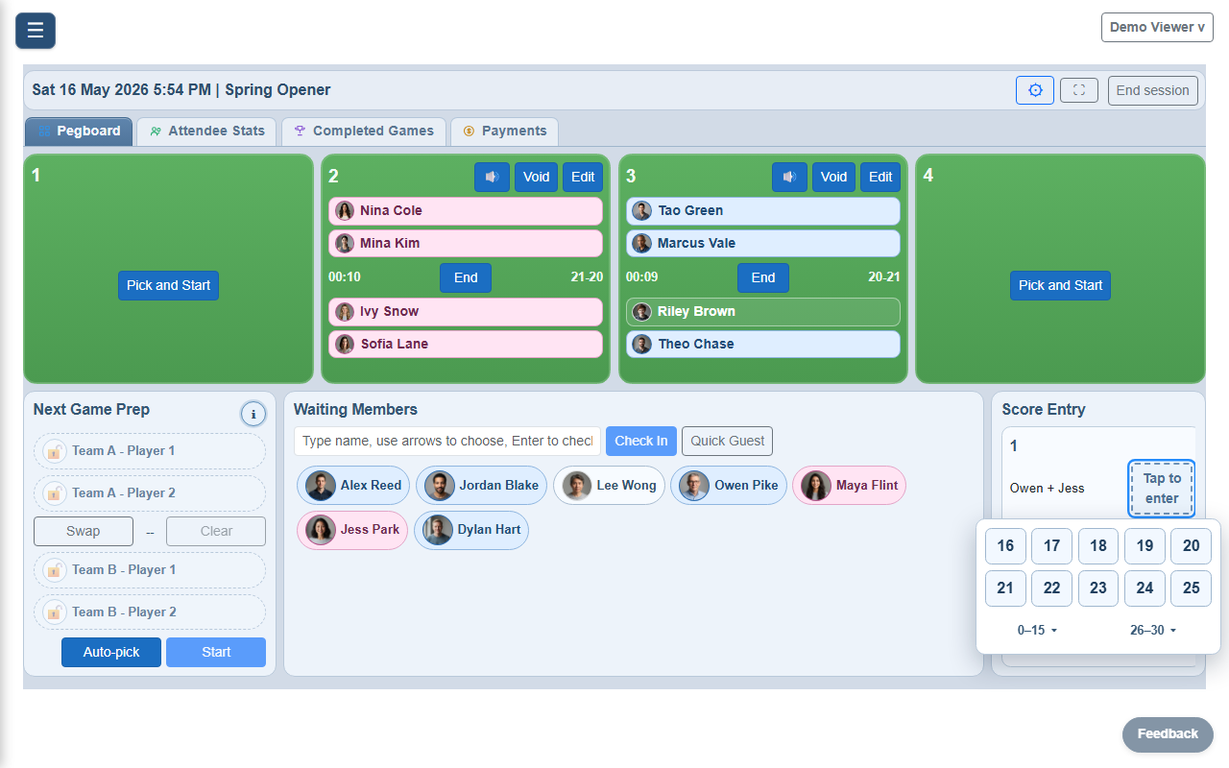Click the Waiting Members name search field
The width and height of the screenshot is (1229, 768).
447,441
